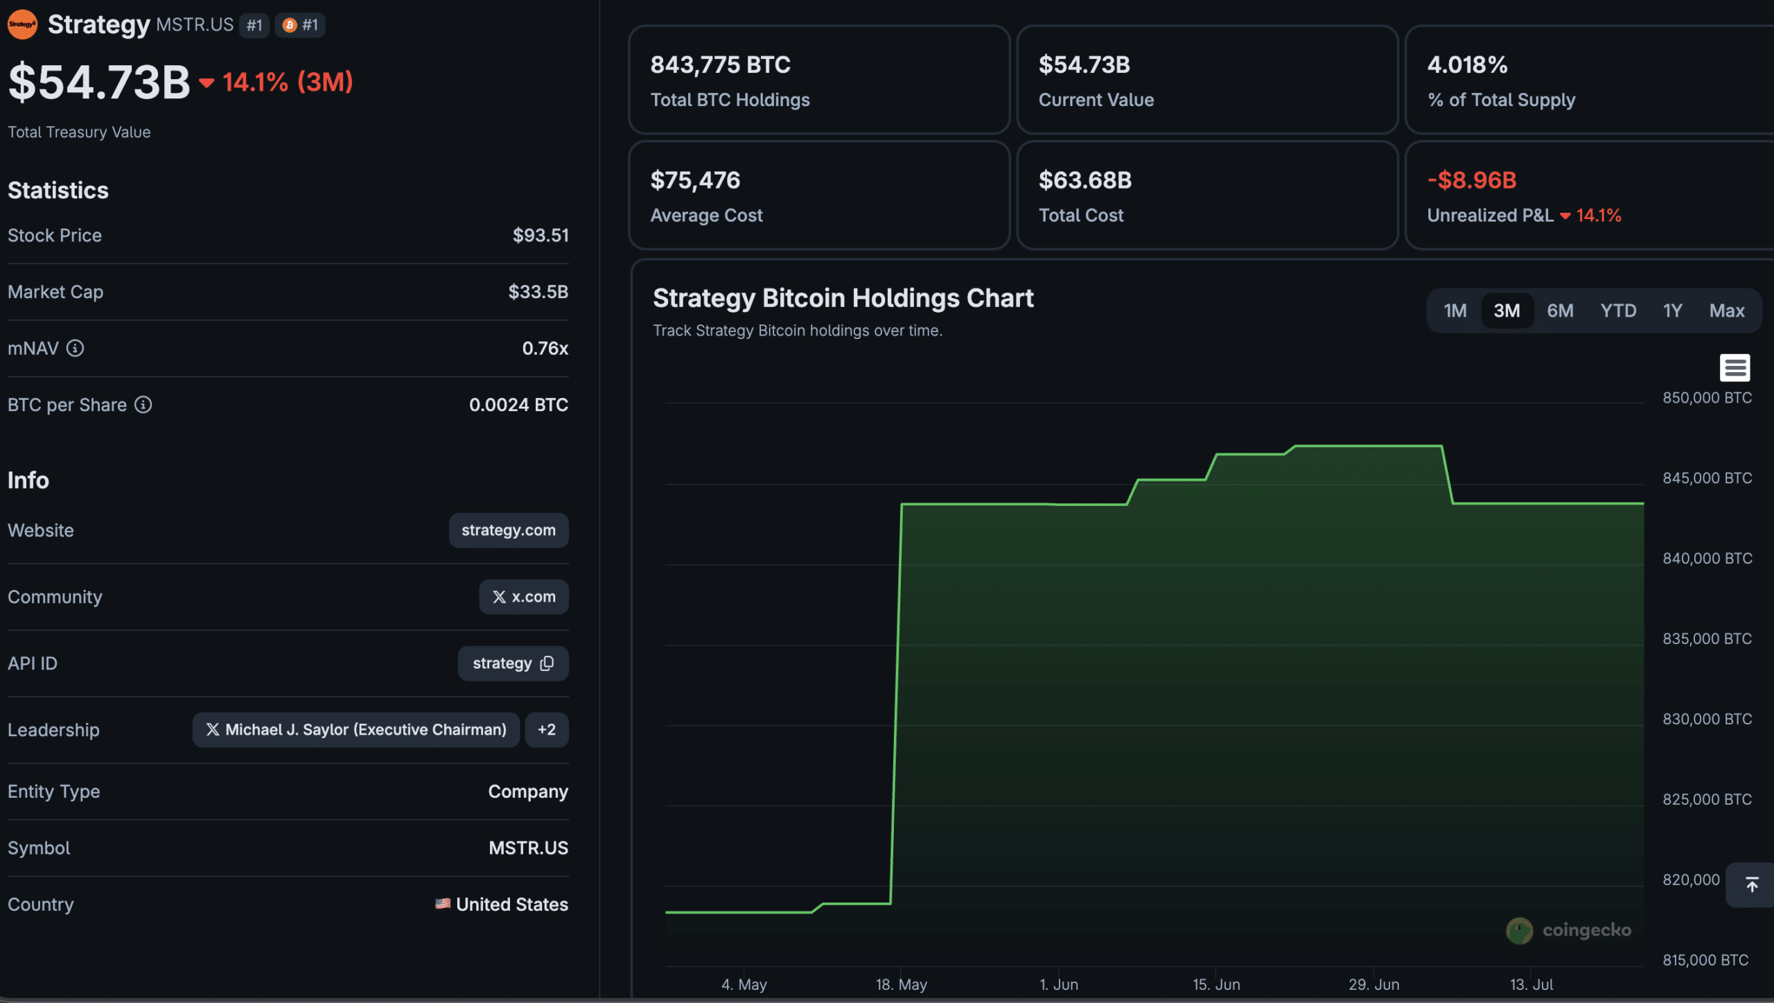1774x1003 pixels.
Task: Open the x.com community link
Action: tap(524, 597)
